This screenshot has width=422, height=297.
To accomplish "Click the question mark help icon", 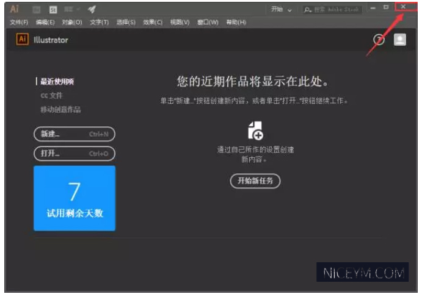I will (x=379, y=40).
